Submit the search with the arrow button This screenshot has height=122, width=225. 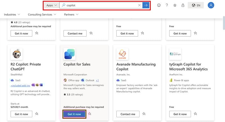point(146,5)
